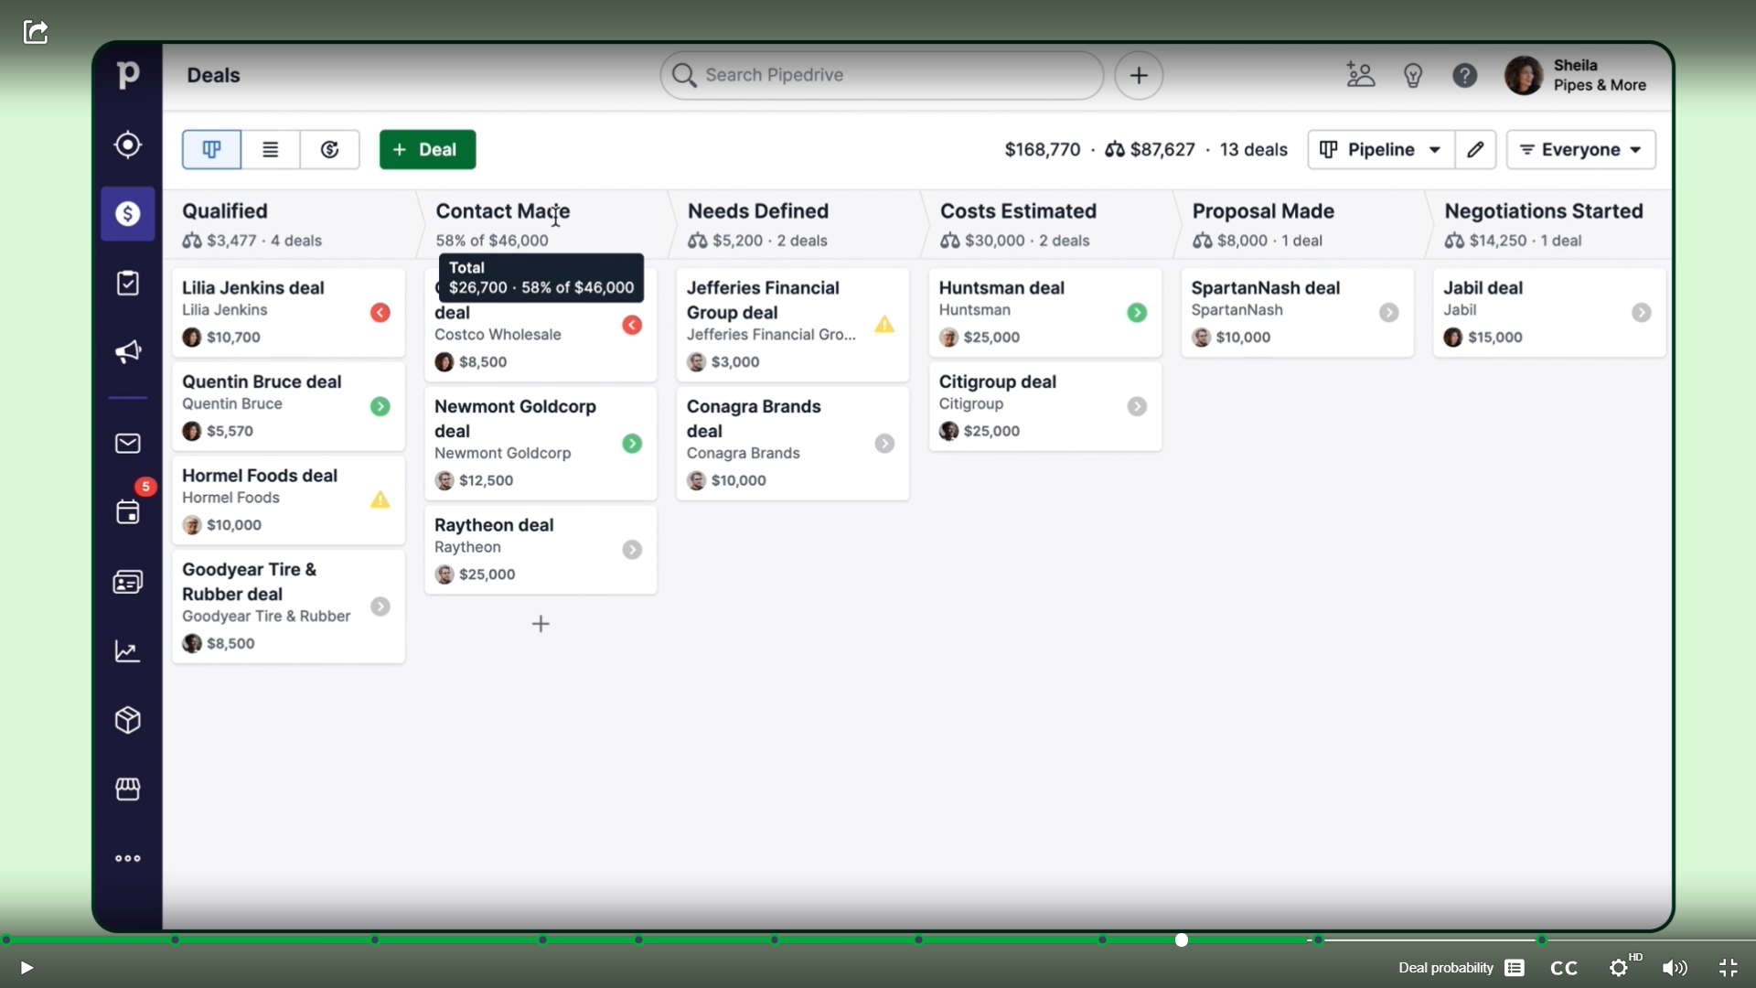Open Campaigns megaphone icon in sidebar
This screenshot has height=988, width=1756.
[128, 352]
